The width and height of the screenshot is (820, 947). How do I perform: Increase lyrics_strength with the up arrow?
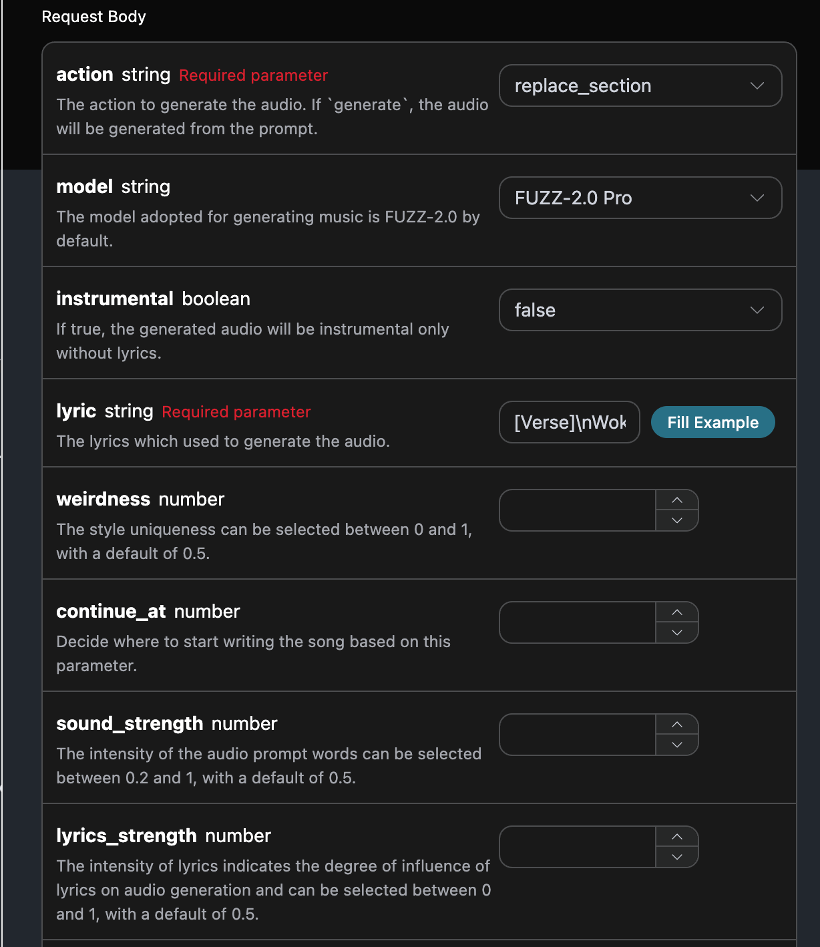677,837
